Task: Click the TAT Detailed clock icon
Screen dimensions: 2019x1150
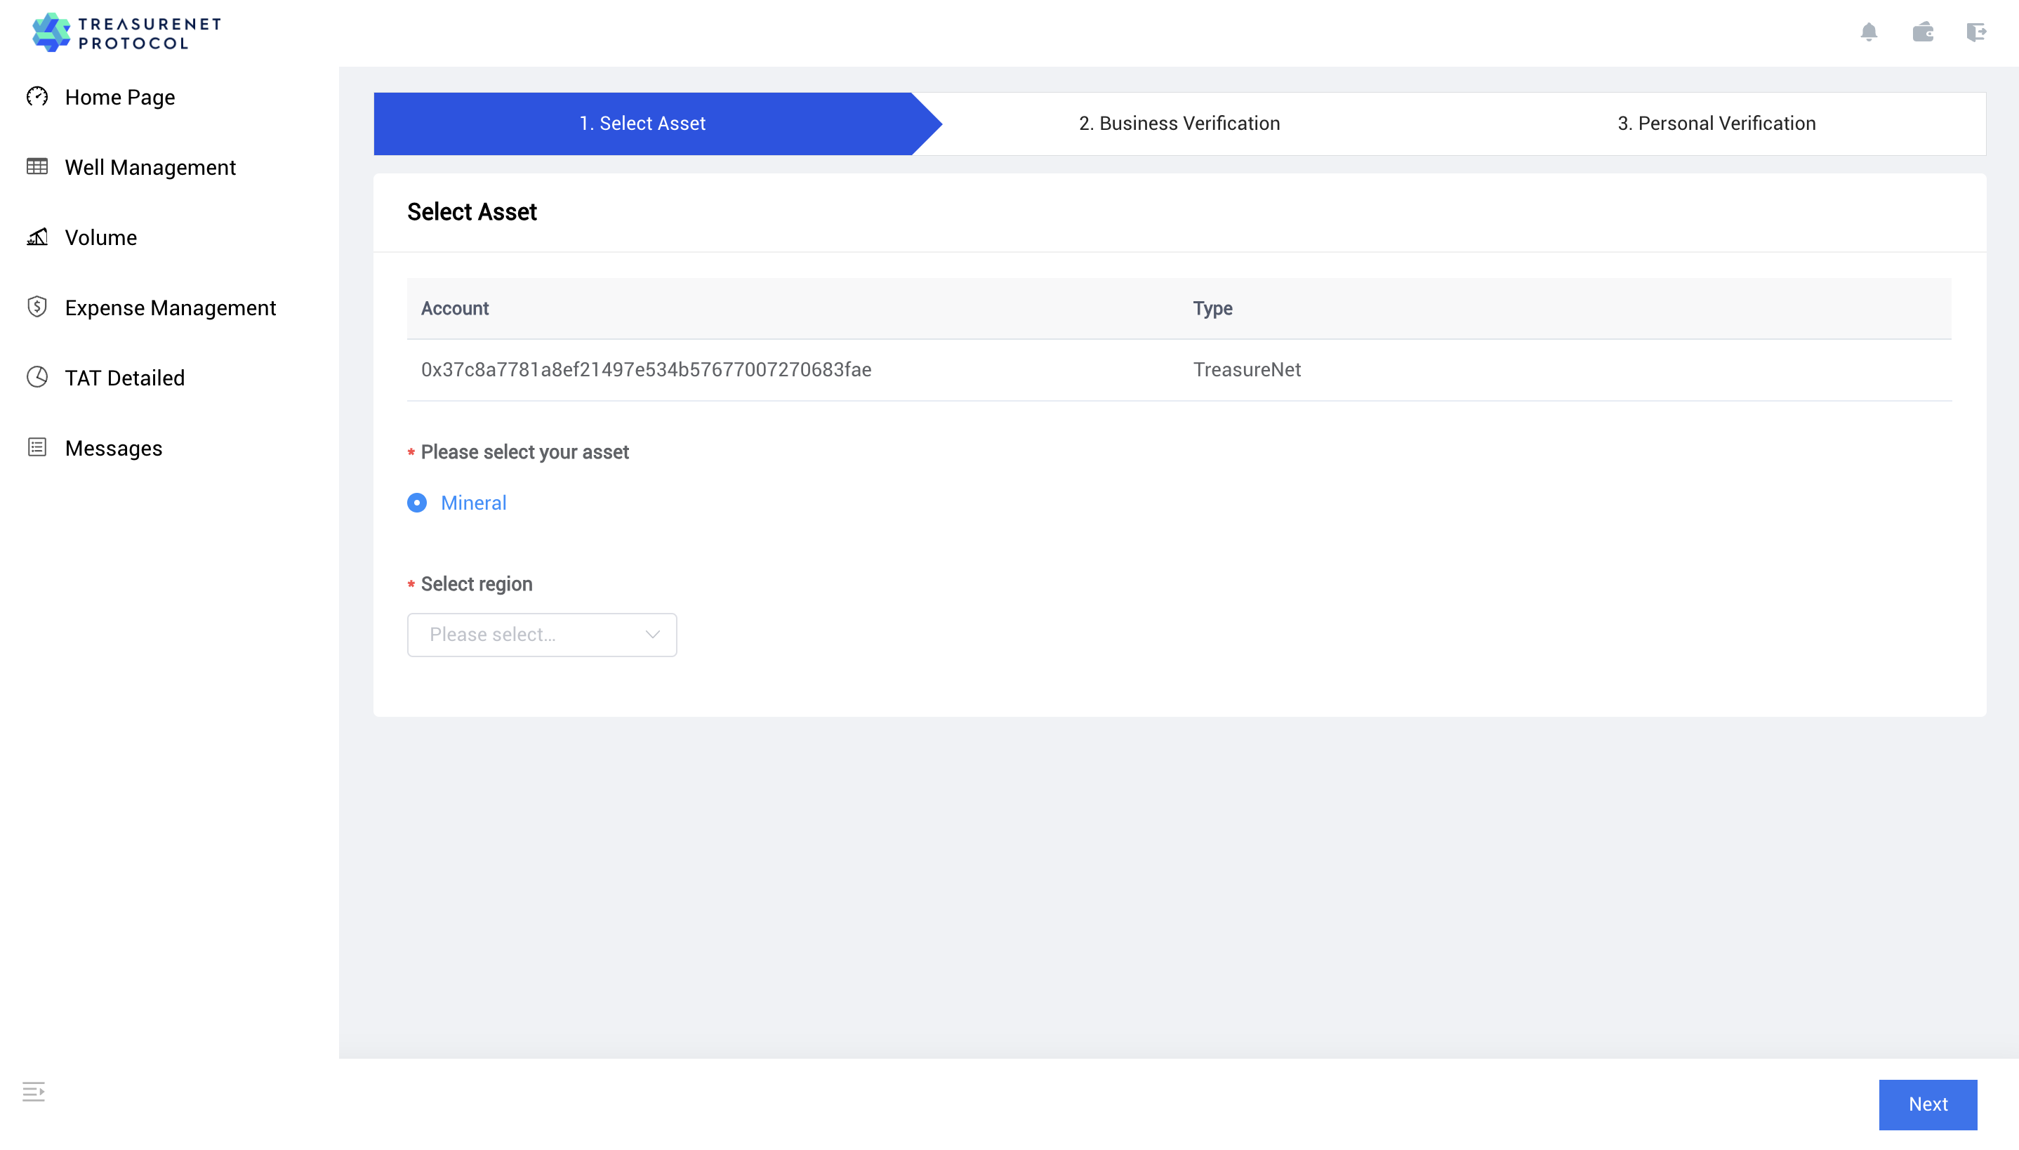Action: click(x=37, y=377)
